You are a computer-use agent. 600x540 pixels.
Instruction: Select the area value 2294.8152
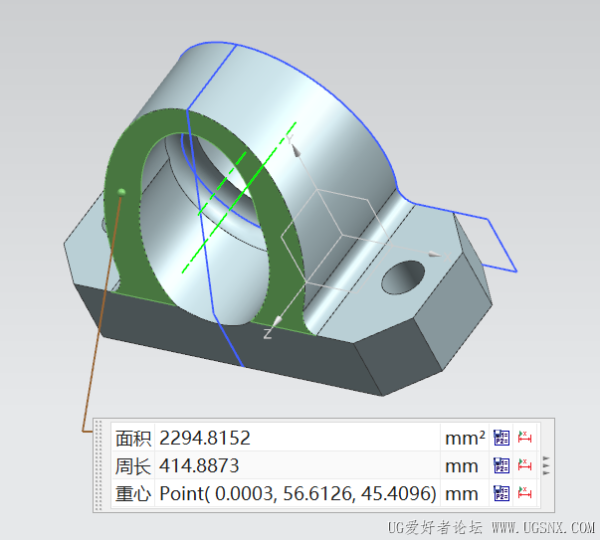205,438
